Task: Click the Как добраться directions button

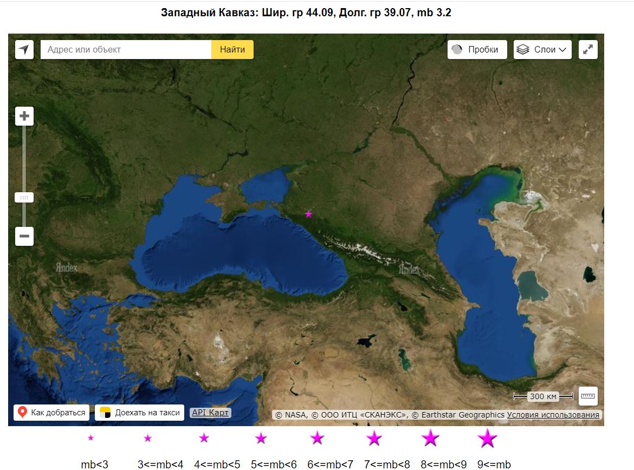Action: [x=52, y=413]
